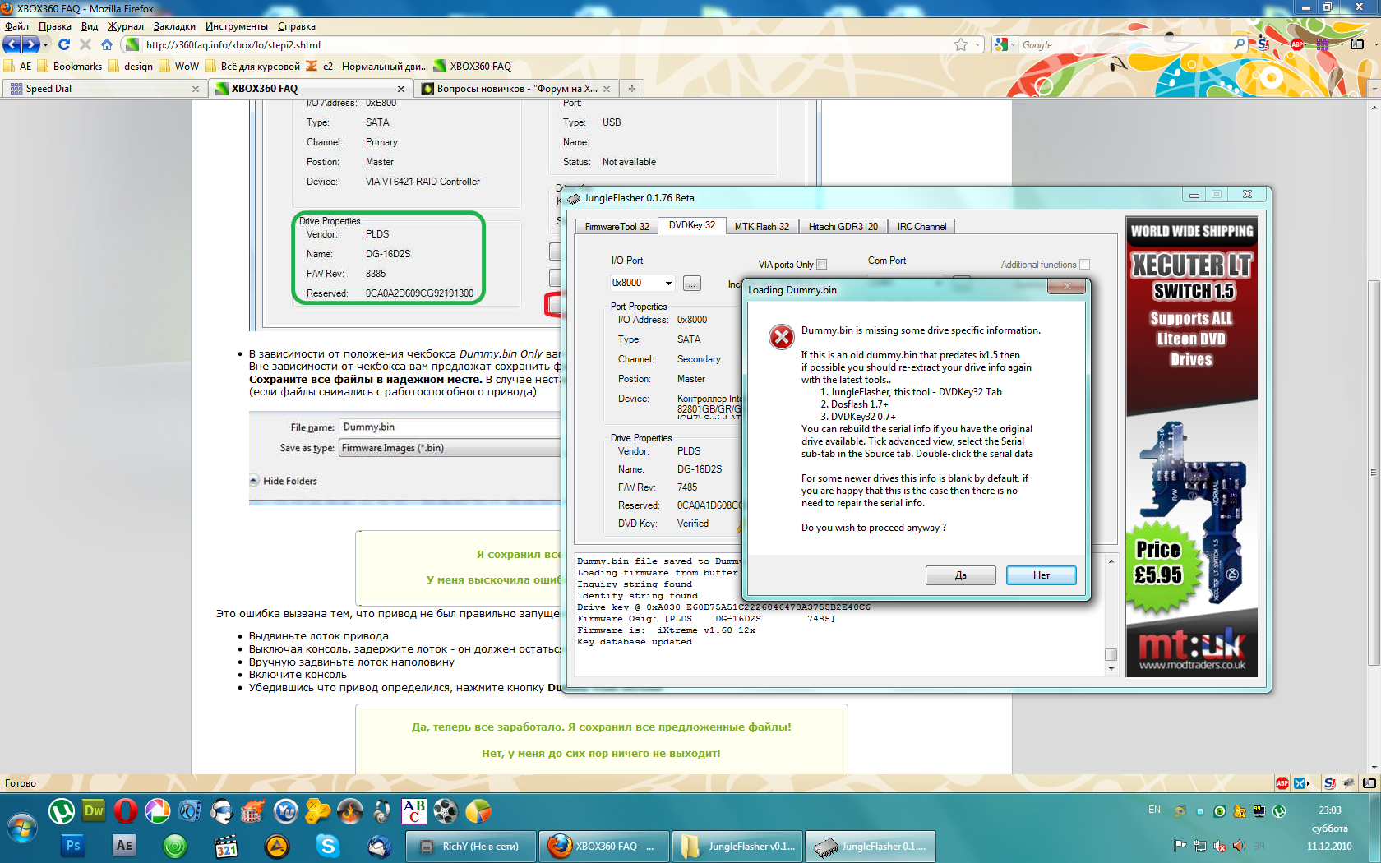Open the Windows Start menu
The width and height of the screenshot is (1381, 863).
[21, 827]
